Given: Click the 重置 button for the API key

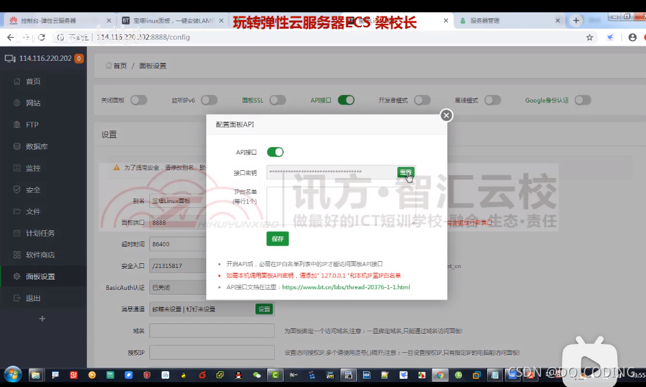Looking at the screenshot, I should click(406, 172).
